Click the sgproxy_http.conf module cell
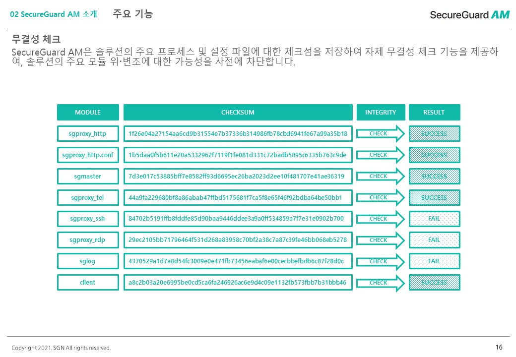 coord(88,155)
